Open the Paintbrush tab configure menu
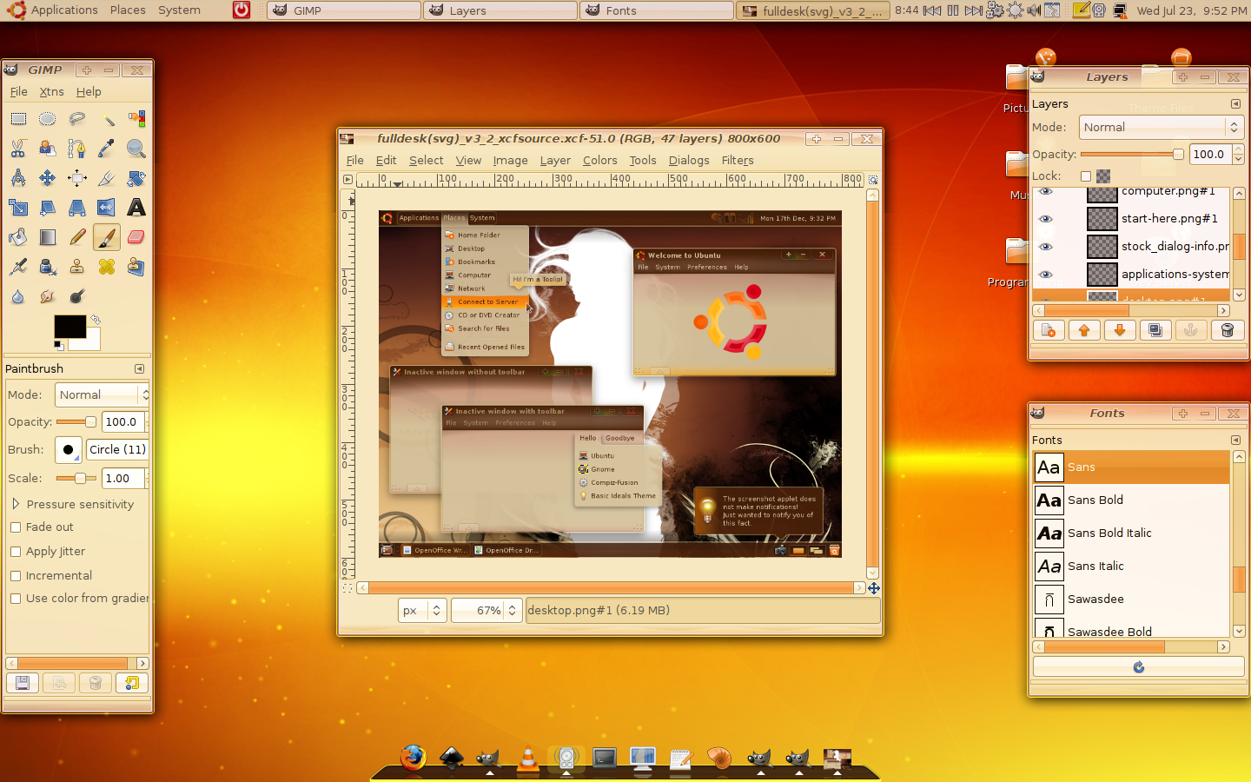The image size is (1251, 782). pos(139,369)
